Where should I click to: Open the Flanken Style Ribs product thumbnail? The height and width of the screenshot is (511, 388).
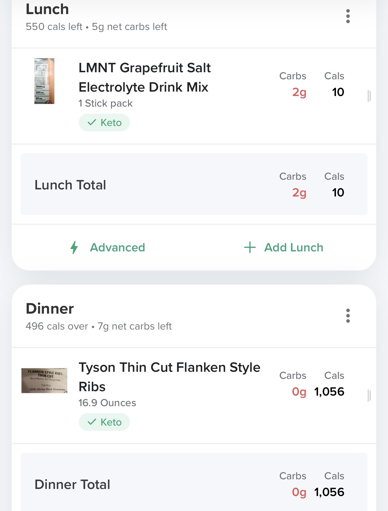click(x=44, y=381)
